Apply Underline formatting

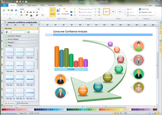point(27,12)
